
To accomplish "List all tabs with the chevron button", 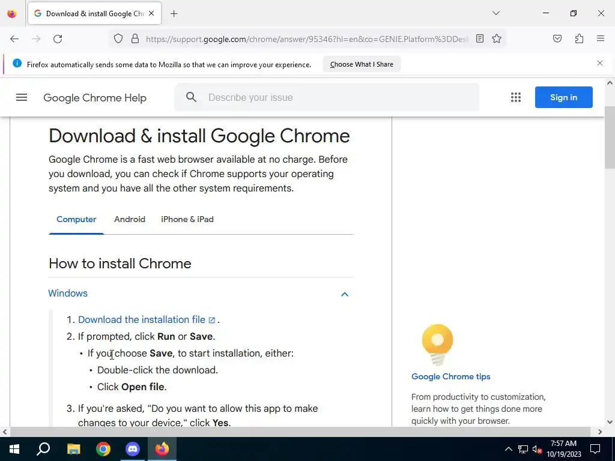I will (495, 13).
